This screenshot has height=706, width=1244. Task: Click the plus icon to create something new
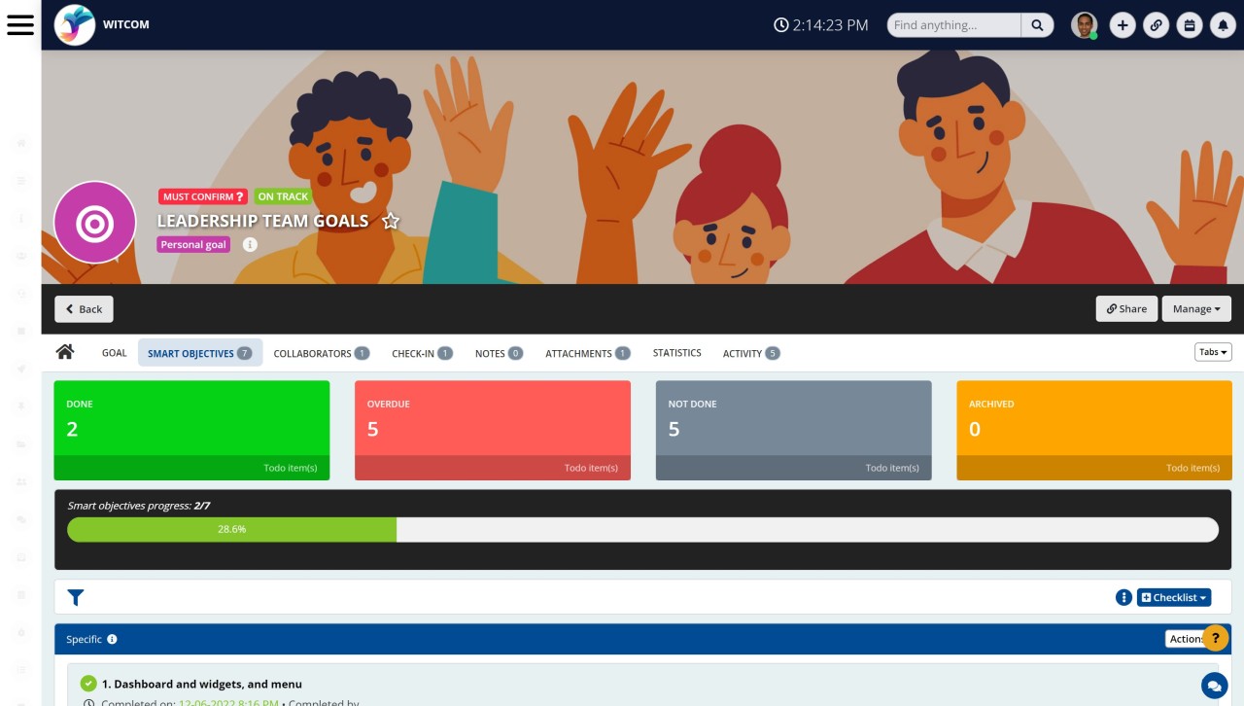[x=1123, y=24]
